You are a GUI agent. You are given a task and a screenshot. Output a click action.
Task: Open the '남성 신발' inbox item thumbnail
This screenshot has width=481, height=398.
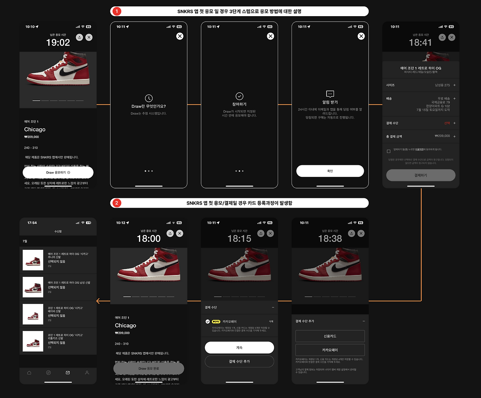tap(33, 287)
